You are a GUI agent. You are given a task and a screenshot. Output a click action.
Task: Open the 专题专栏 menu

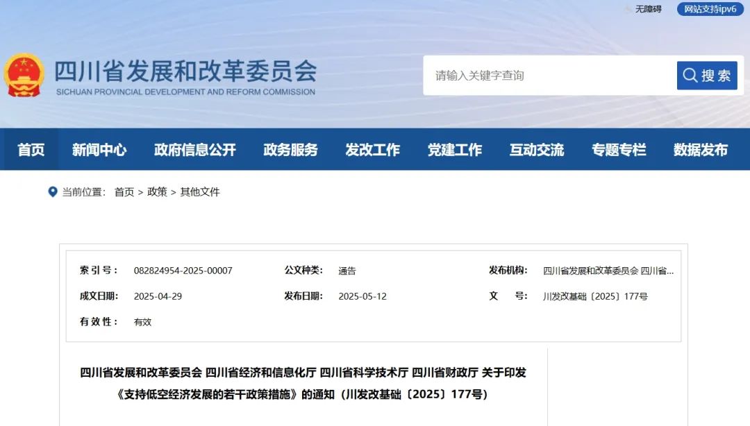pyautogui.click(x=619, y=150)
